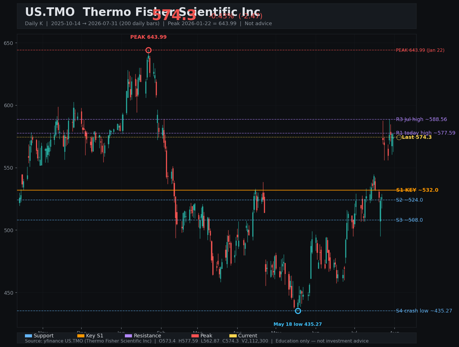Click the "PEAK 643.99 (Jan 22)" line label
This screenshot has width=459, height=347.
coord(420,50)
